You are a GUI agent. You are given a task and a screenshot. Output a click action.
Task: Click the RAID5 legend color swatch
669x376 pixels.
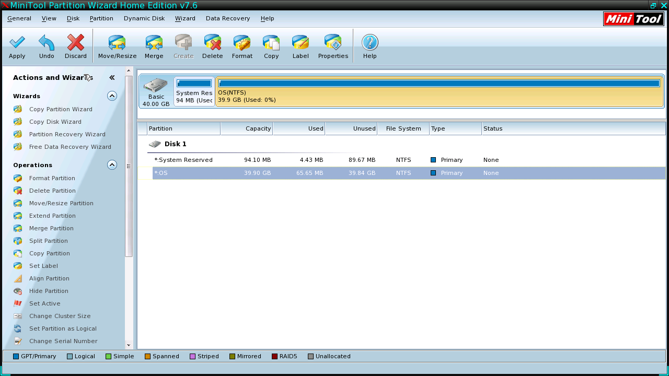tap(274, 356)
